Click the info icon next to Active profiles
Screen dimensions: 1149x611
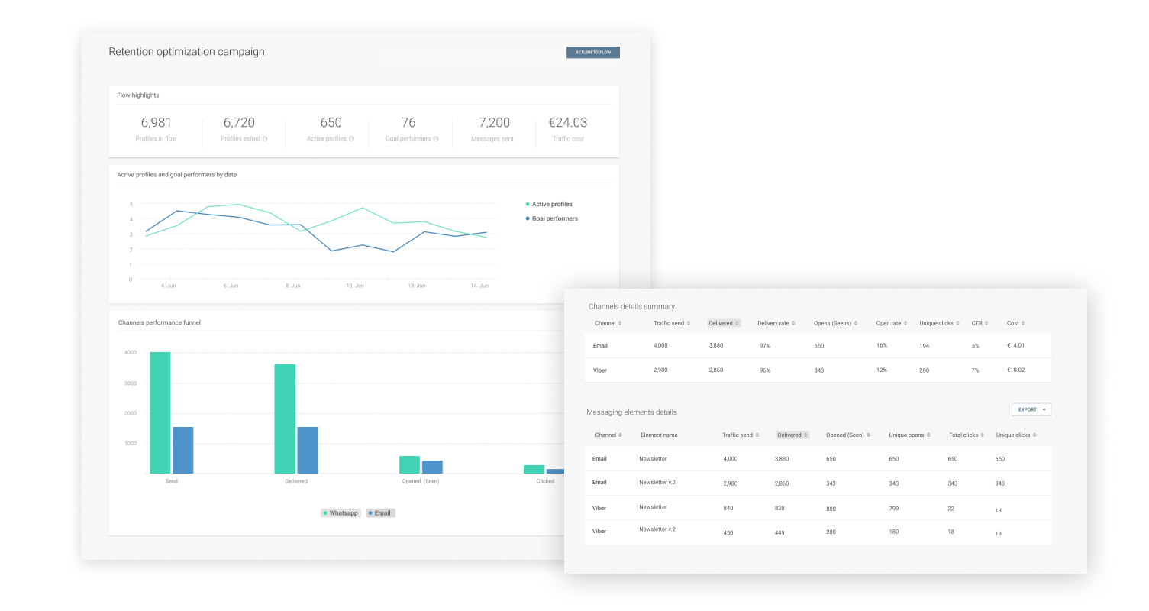click(x=351, y=139)
